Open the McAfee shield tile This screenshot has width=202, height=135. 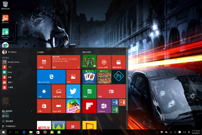(x=73, y=125)
